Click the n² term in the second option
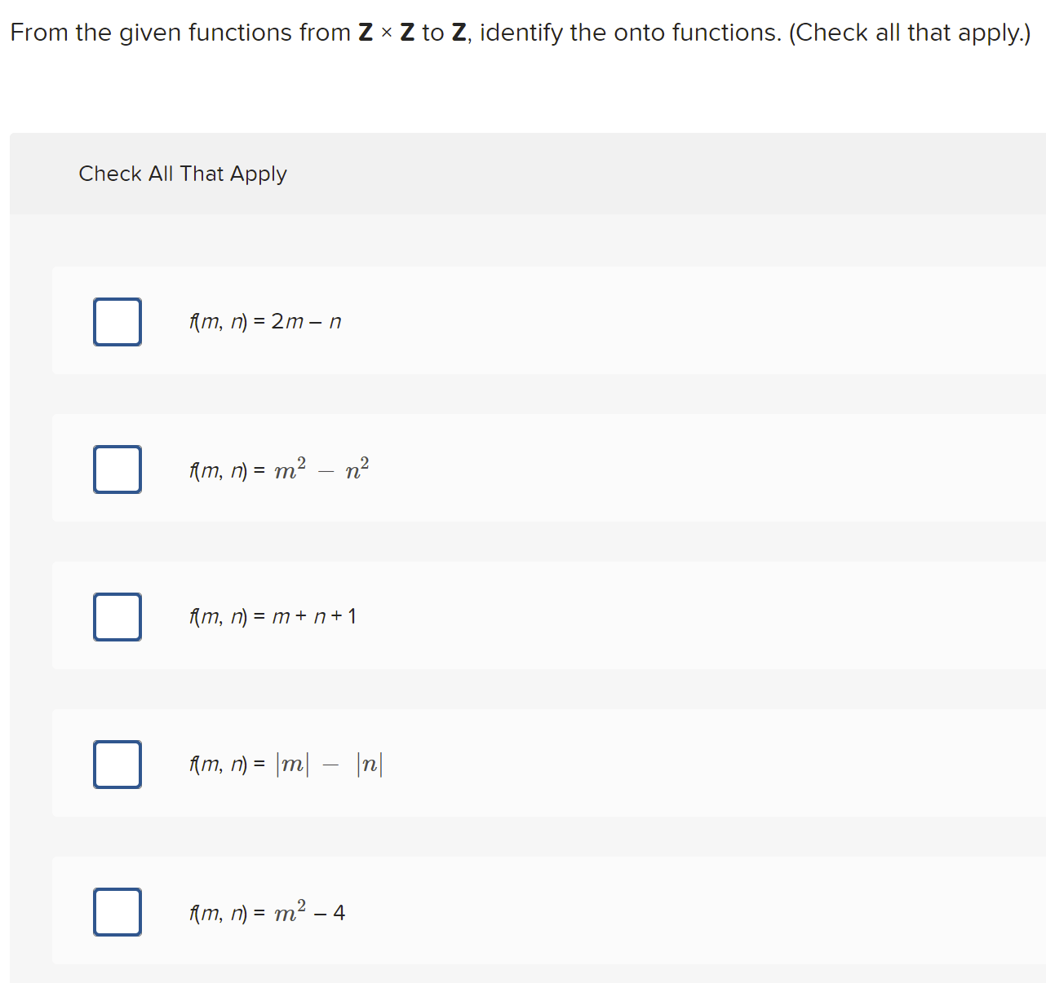 tap(357, 469)
